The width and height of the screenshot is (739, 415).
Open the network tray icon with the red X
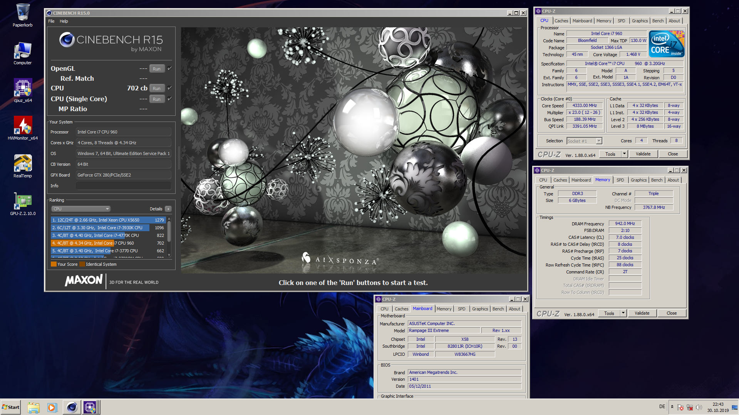pyautogui.click(x=690, y=407)
